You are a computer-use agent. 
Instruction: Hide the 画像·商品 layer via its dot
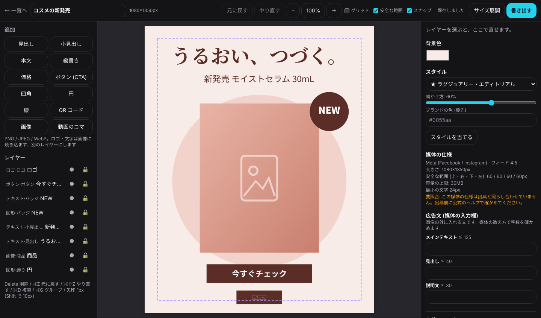72,256
